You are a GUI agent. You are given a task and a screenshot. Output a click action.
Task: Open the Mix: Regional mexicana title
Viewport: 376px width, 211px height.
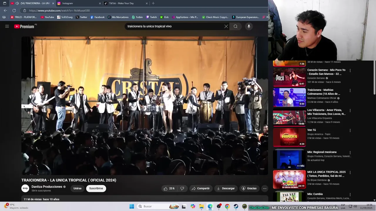tap(322, 152)
